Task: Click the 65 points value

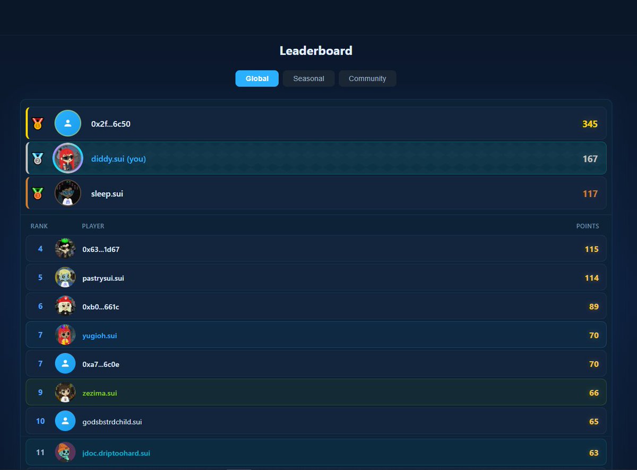Action: click(x=593, y=422)
